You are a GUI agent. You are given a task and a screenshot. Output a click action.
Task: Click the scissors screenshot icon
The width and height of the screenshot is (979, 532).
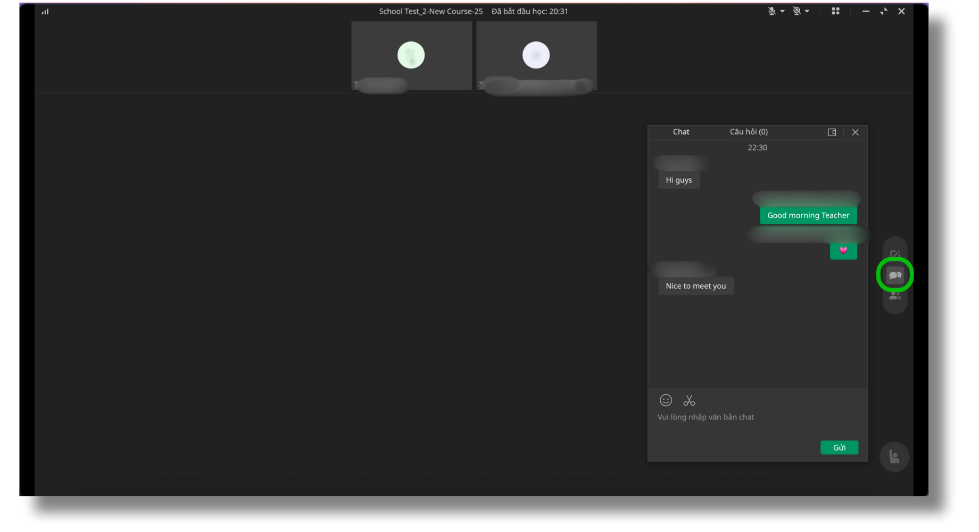click(x=689, y=400)
